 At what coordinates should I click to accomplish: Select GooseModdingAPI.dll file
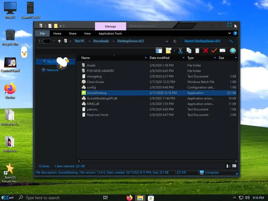click(102, 98)
